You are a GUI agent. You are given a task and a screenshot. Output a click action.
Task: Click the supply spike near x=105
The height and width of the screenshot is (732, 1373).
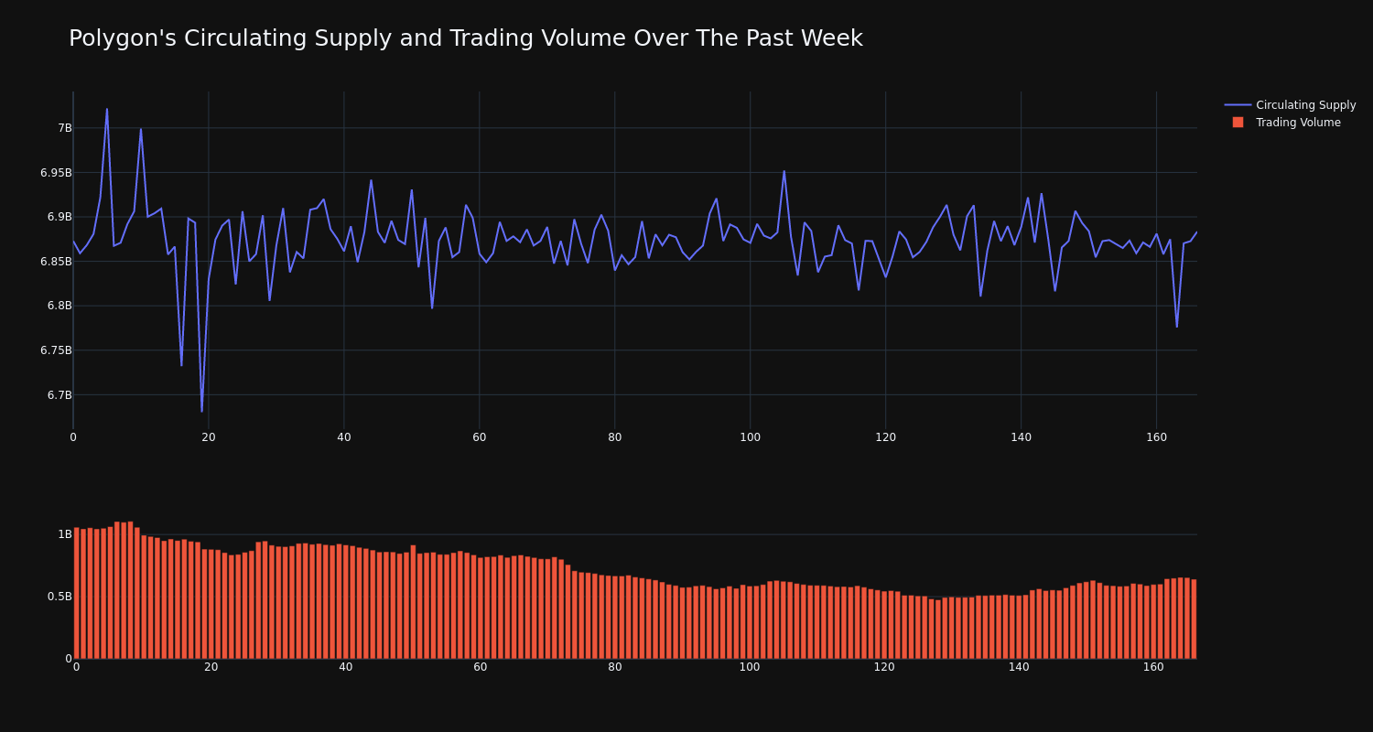coord(784,171)
